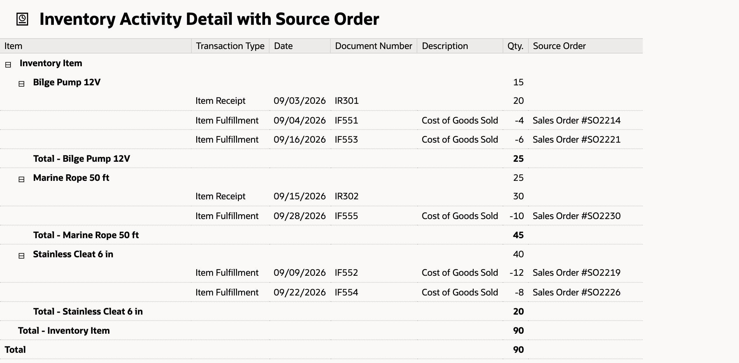Open document IF552

pos(346,273)
